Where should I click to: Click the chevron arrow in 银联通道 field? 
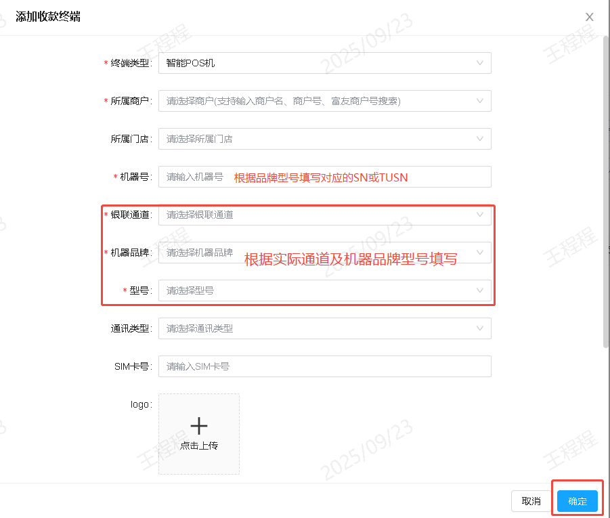(480, 215)
